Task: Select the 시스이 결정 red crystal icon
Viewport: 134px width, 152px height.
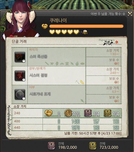Action: coord(20,75)
